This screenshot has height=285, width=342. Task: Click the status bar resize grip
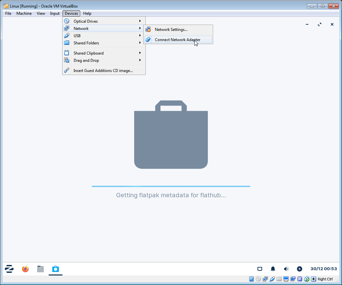337,280
